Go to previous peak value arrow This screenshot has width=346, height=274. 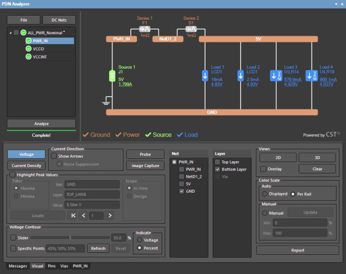pyautogui.click(x=83, y=216)
